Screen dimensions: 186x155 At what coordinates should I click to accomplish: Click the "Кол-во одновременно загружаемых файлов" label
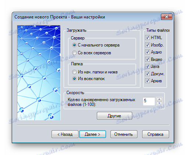tap(101, 102)
